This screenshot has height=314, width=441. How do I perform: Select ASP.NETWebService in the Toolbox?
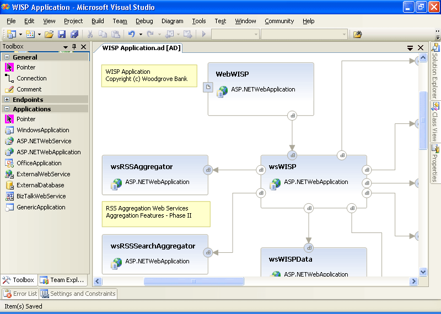tap(44, 141)
